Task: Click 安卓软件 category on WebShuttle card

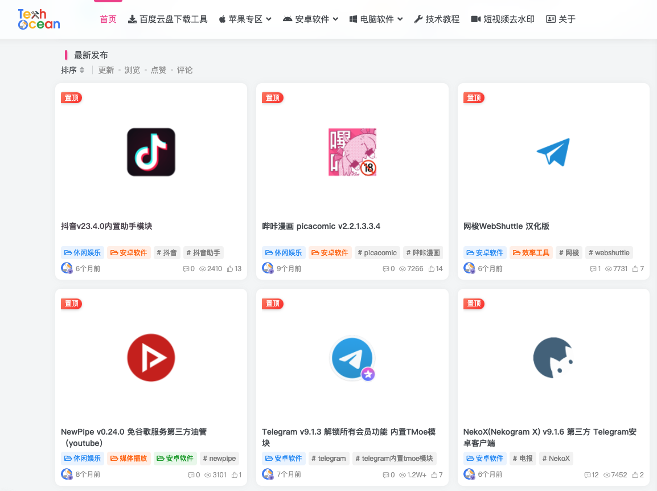Action: pos(485,253)
